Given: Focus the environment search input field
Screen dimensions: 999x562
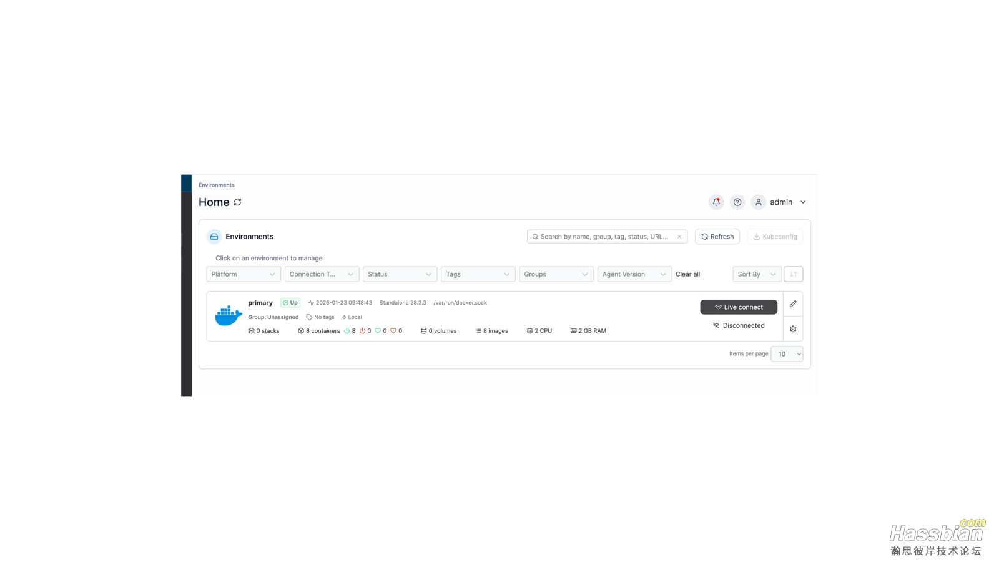Looking at the screenshot, I should click(604, 237).
